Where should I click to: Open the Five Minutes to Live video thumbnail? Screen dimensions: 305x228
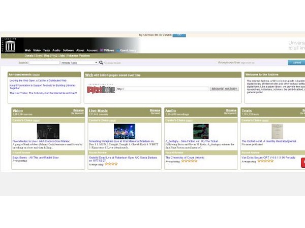[48, 131]
